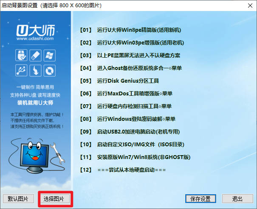Click the USB flash drive icon
The image size is (257, 209).
click(x=35, y=55)
